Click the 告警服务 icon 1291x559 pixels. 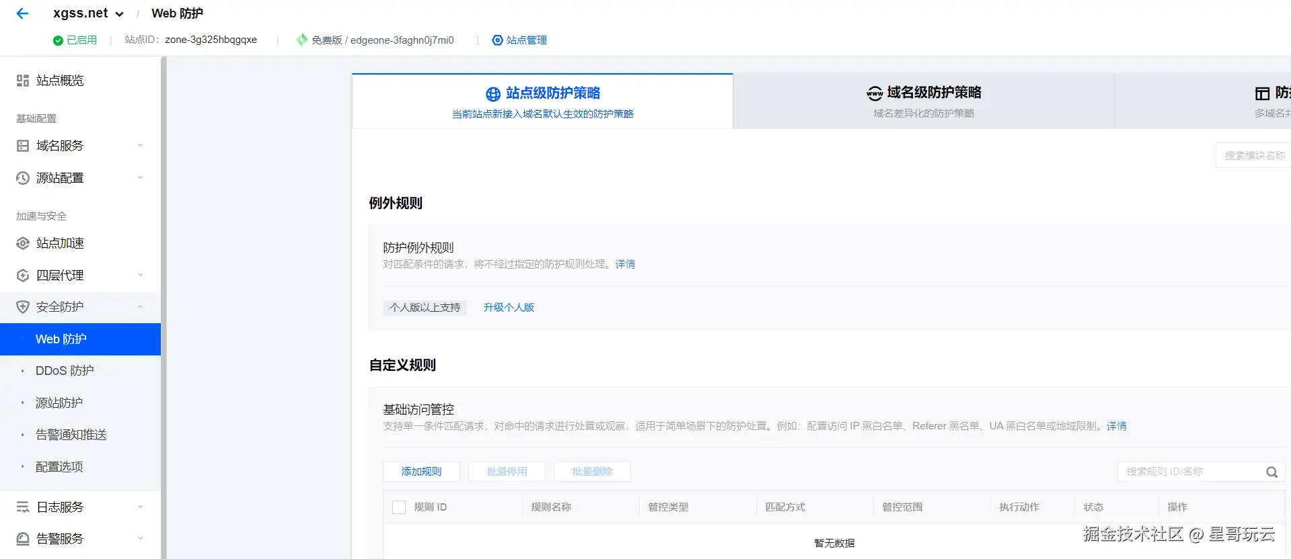pyautogui.click(x=23, y=539)
